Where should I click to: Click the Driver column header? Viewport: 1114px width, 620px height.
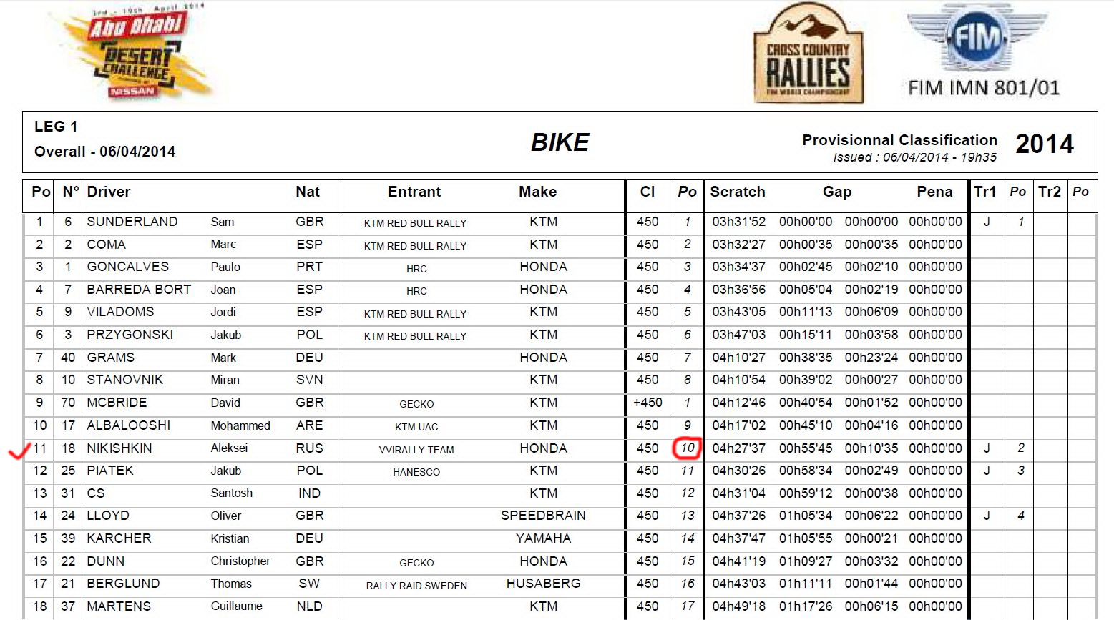(x=109, y=192)
